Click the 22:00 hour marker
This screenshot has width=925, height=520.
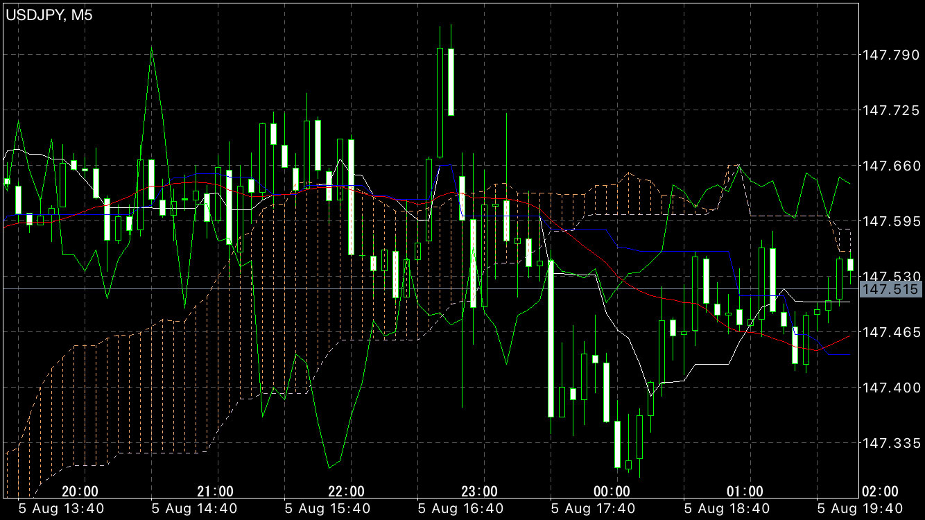[347, 492]
